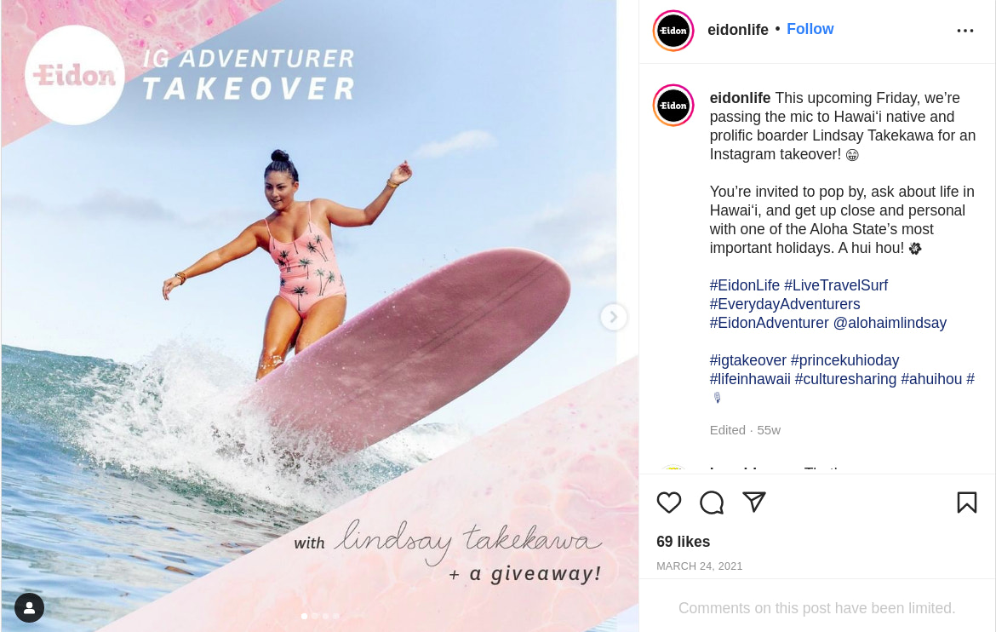View the 69 likes list
The height and width of the screenshot is (632, 996).
683,542
